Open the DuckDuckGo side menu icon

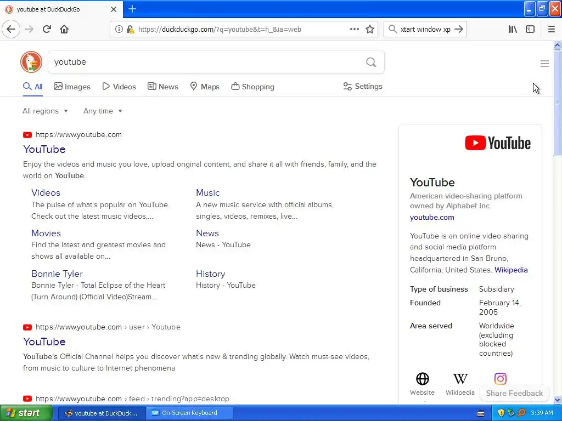[544, 64]
